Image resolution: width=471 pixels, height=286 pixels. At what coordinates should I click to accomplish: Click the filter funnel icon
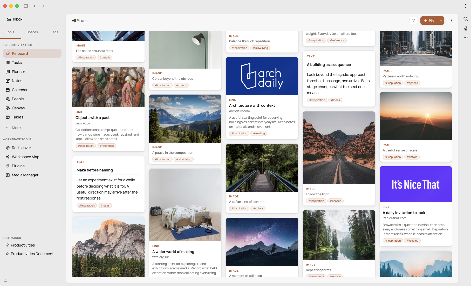(413, 21)
